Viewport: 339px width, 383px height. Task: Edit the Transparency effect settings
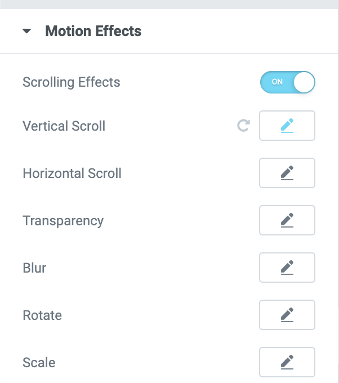click(x=287, y=220)
